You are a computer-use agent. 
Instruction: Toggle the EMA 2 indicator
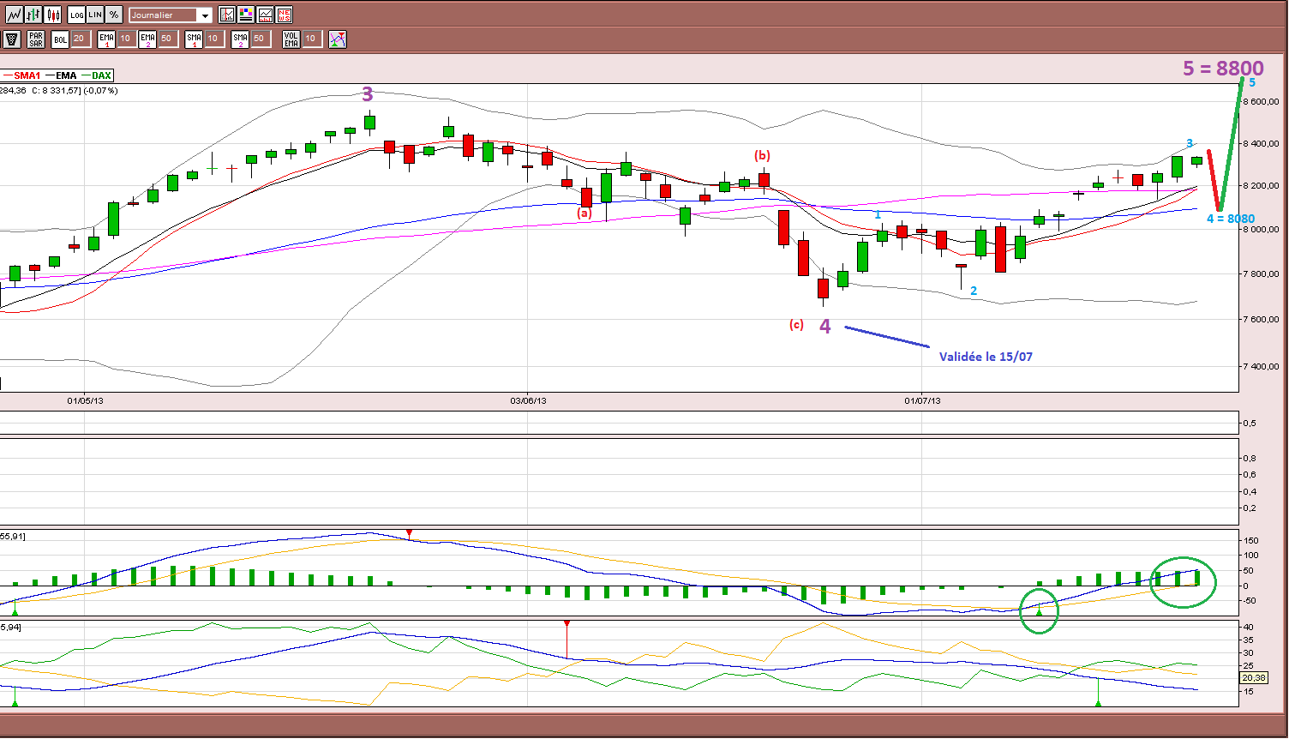click(147, 39)
